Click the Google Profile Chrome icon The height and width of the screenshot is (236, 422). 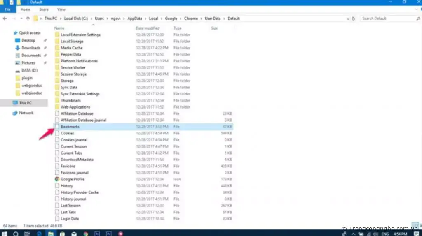(57, 179)
